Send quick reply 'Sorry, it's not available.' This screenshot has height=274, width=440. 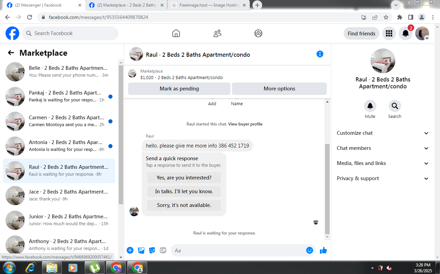[184, 205]
